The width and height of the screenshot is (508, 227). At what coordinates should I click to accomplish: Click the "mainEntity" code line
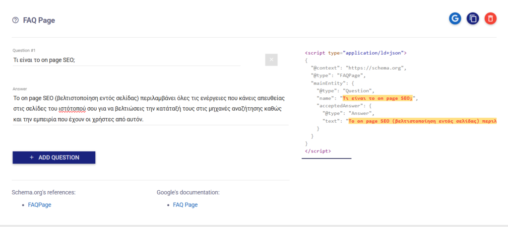332,83
